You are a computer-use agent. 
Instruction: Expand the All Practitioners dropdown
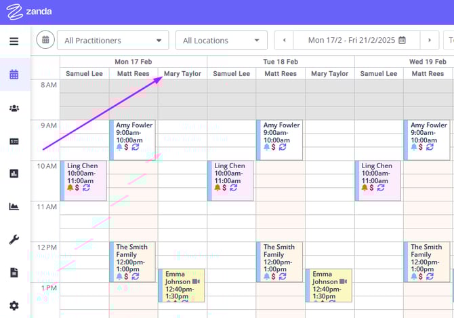click(112, 41)
